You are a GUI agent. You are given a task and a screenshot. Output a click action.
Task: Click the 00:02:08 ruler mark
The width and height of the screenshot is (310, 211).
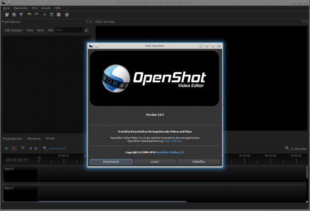(244, 155)
